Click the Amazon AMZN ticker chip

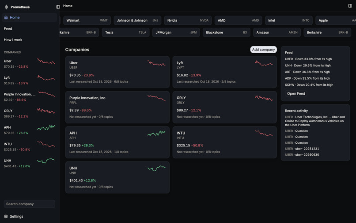click(x=277, y=33)
